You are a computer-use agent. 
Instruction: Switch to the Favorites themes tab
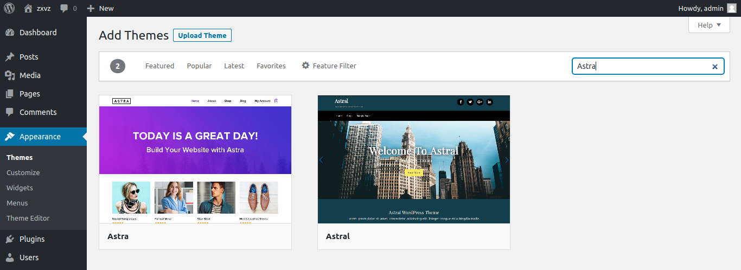(x=271, y=66)
